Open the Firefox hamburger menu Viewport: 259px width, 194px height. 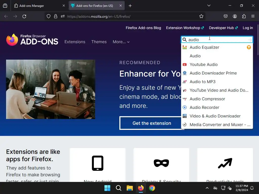point(253,16)
